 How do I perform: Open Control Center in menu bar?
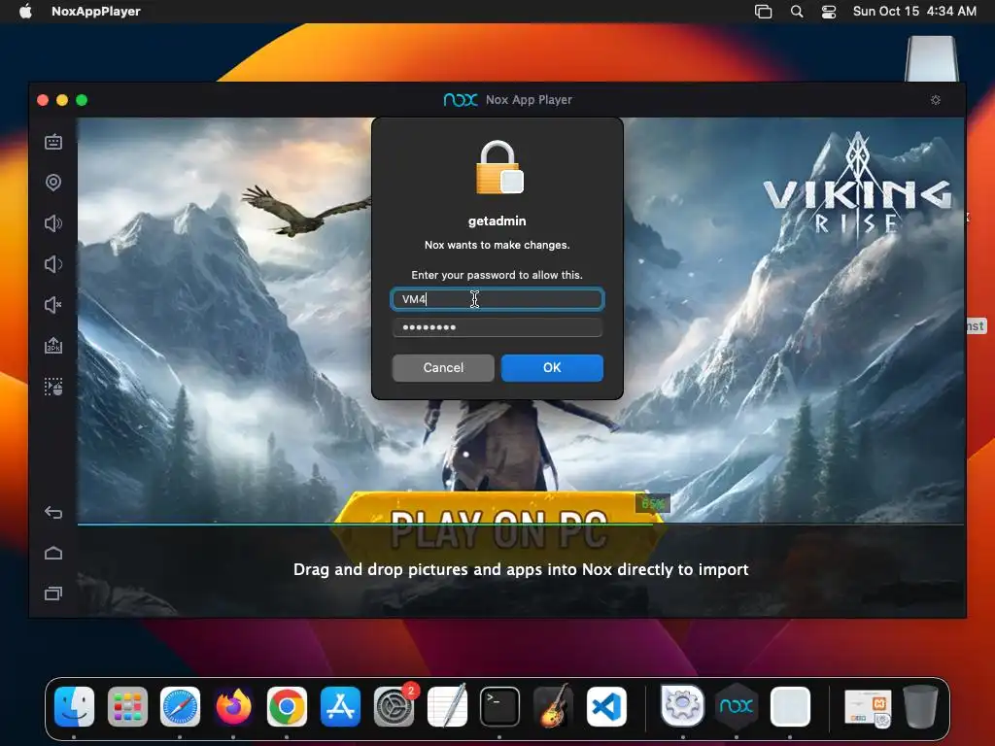(829, 11)
